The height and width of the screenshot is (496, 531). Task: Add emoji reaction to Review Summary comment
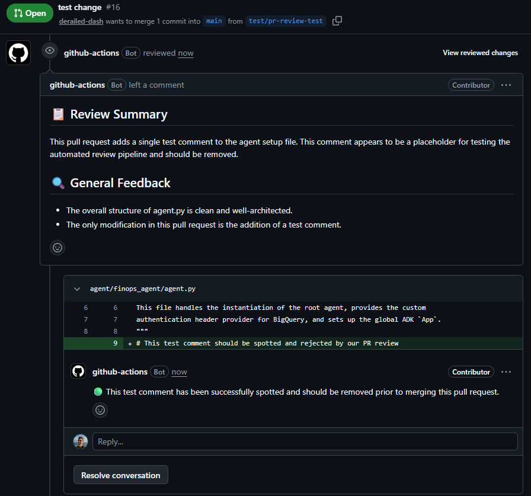pos(57,248)
